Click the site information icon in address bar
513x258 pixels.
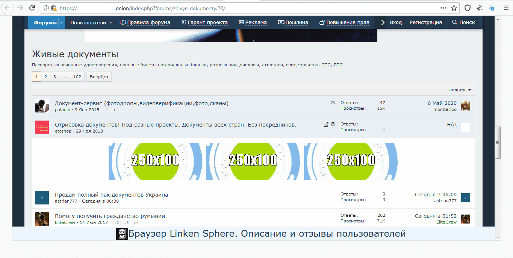tap(46, 8)
